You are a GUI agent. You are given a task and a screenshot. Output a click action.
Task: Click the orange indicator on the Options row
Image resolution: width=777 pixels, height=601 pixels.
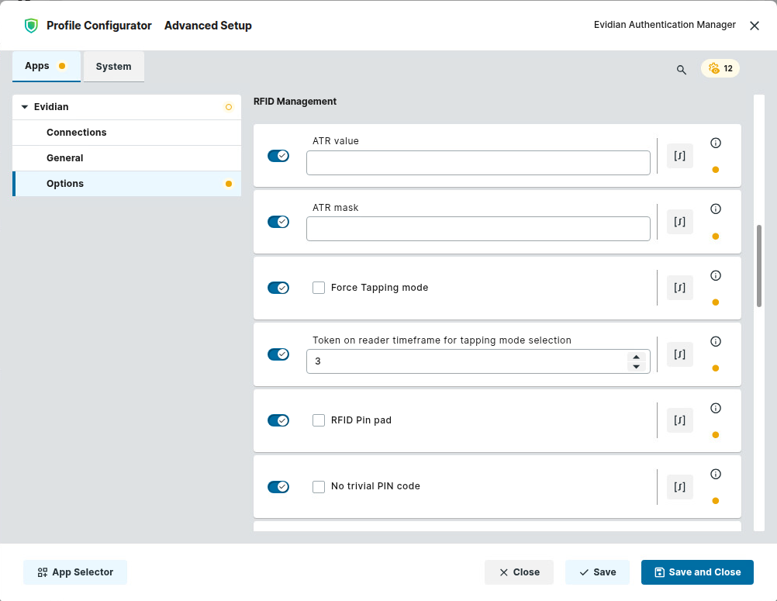(229, 184)
